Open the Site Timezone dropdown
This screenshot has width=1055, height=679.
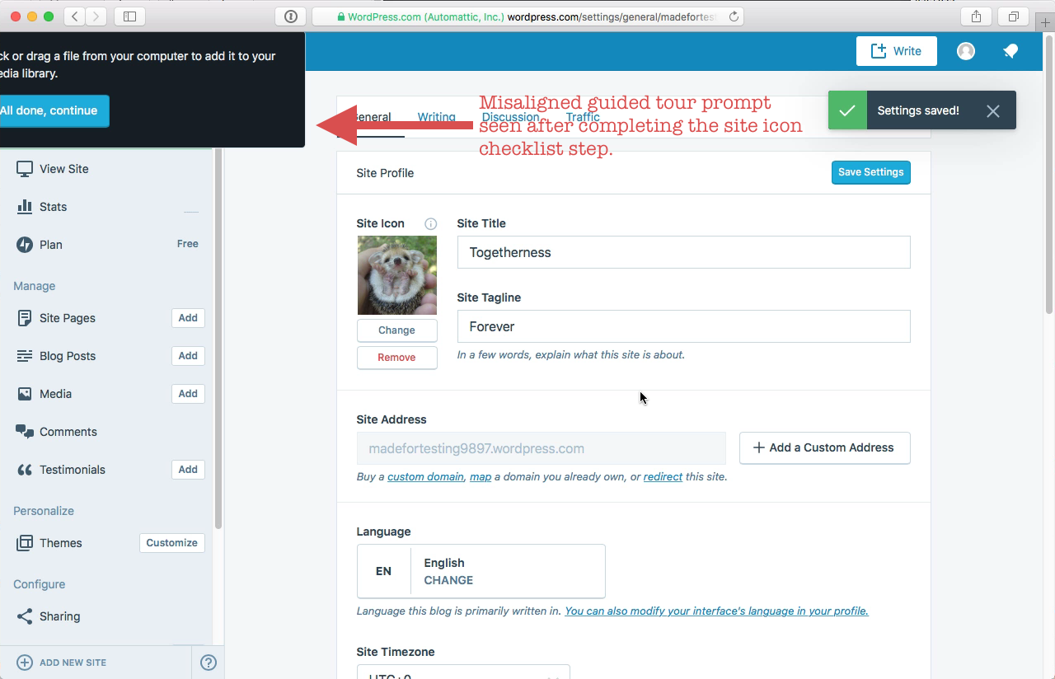[x=463, y=672]
